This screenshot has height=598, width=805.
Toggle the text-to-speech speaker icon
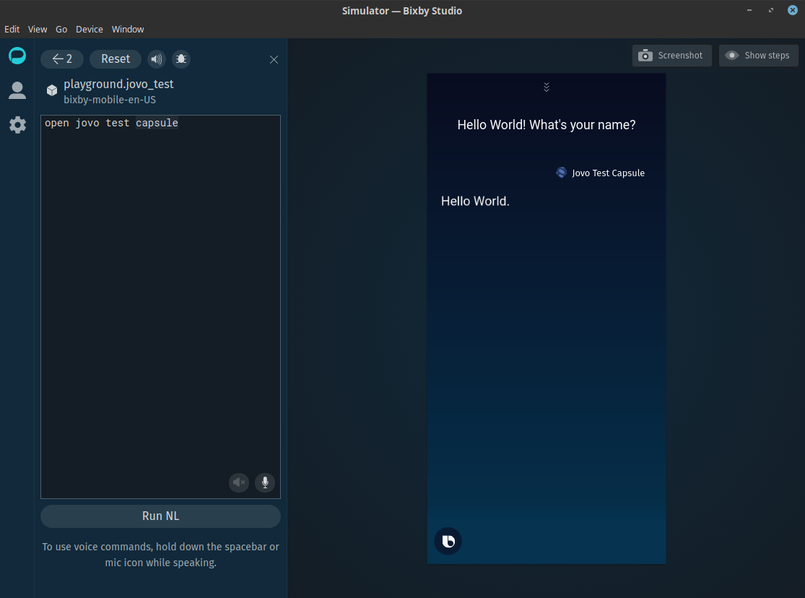click(157, 59)
